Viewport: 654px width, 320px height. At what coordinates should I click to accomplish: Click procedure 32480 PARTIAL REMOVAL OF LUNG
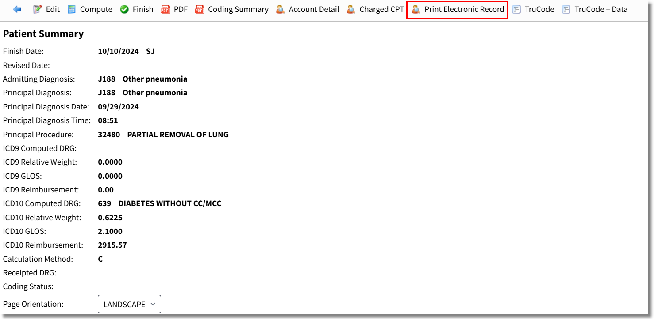point(163,135)
